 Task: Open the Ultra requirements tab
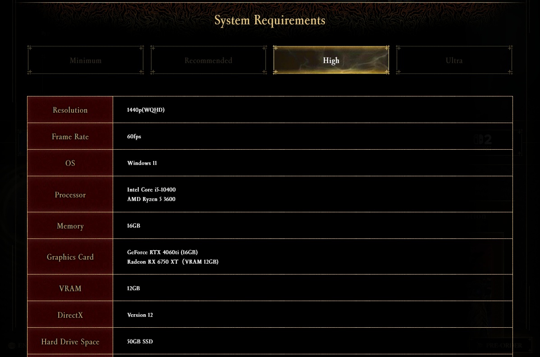pyautogui.click(x=454, y=60)
